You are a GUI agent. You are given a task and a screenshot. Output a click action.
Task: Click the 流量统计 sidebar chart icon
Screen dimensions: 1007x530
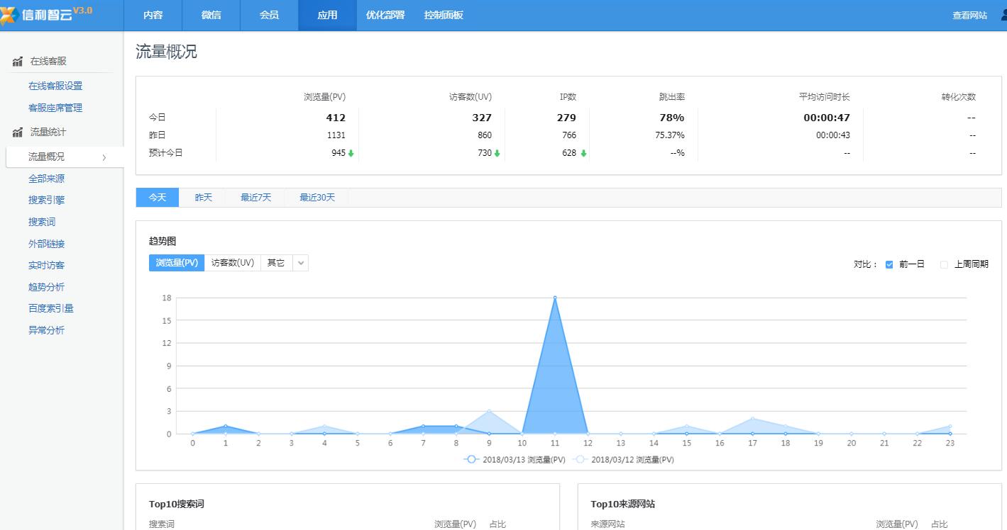coord(17,132)
